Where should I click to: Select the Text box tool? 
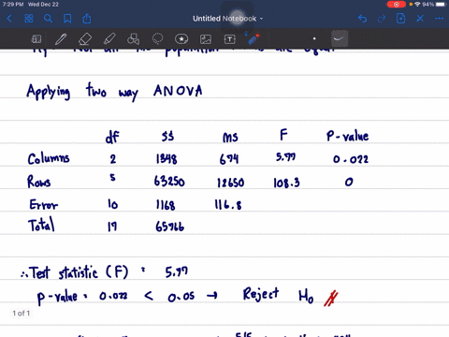click(229, 39)
